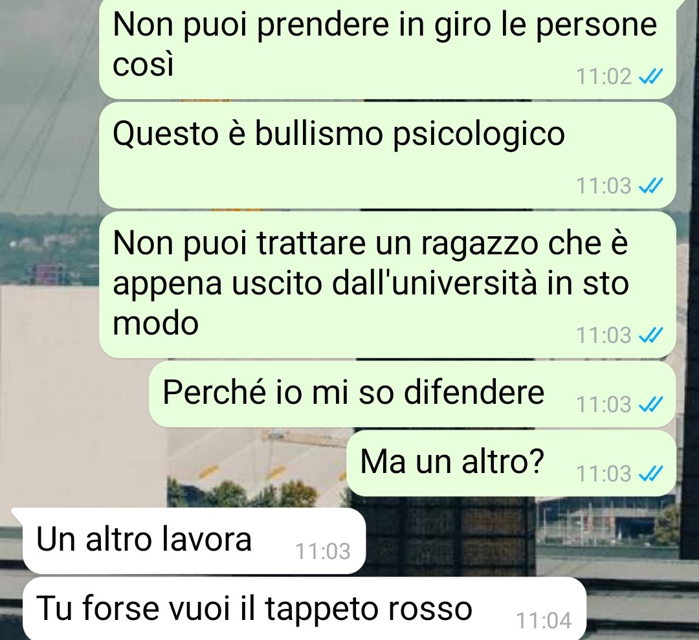Tap the read checkmarks on 'così' message
The image size is (699, 640).
[x=651, y=76]
